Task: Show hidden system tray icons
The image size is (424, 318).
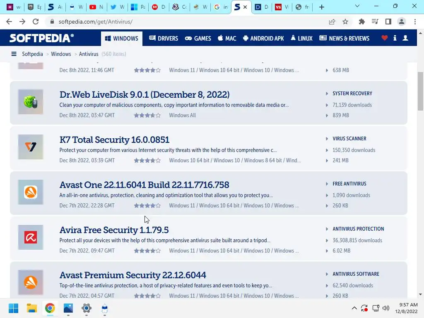Action: pos(354,308)
